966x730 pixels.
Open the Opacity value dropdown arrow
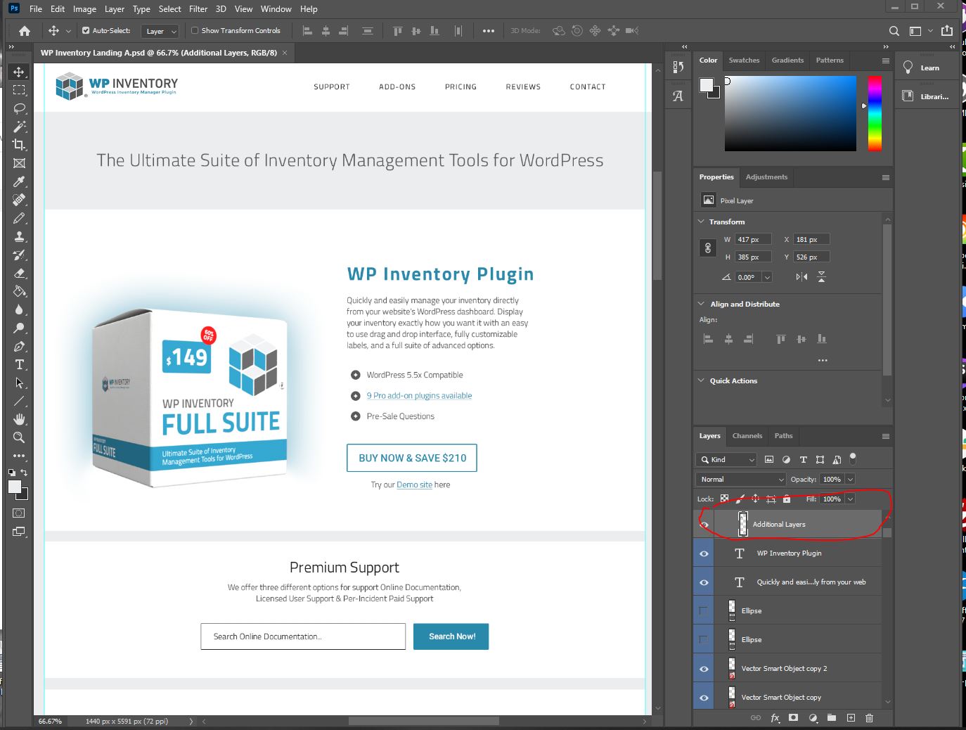[x=850, y=479]
